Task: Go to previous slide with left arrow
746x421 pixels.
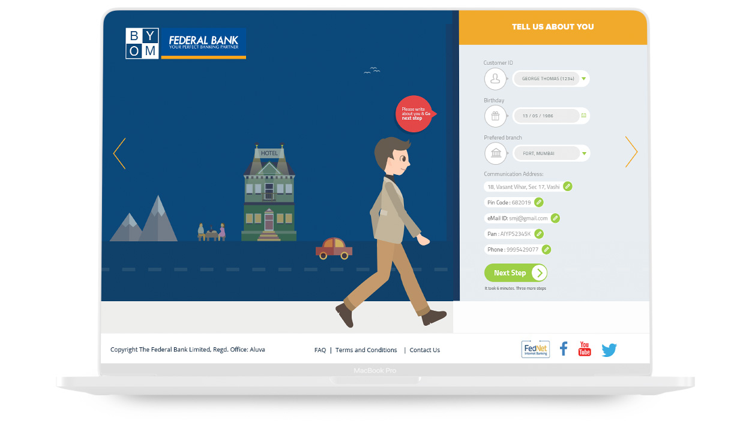Action: tap(119, 153)
